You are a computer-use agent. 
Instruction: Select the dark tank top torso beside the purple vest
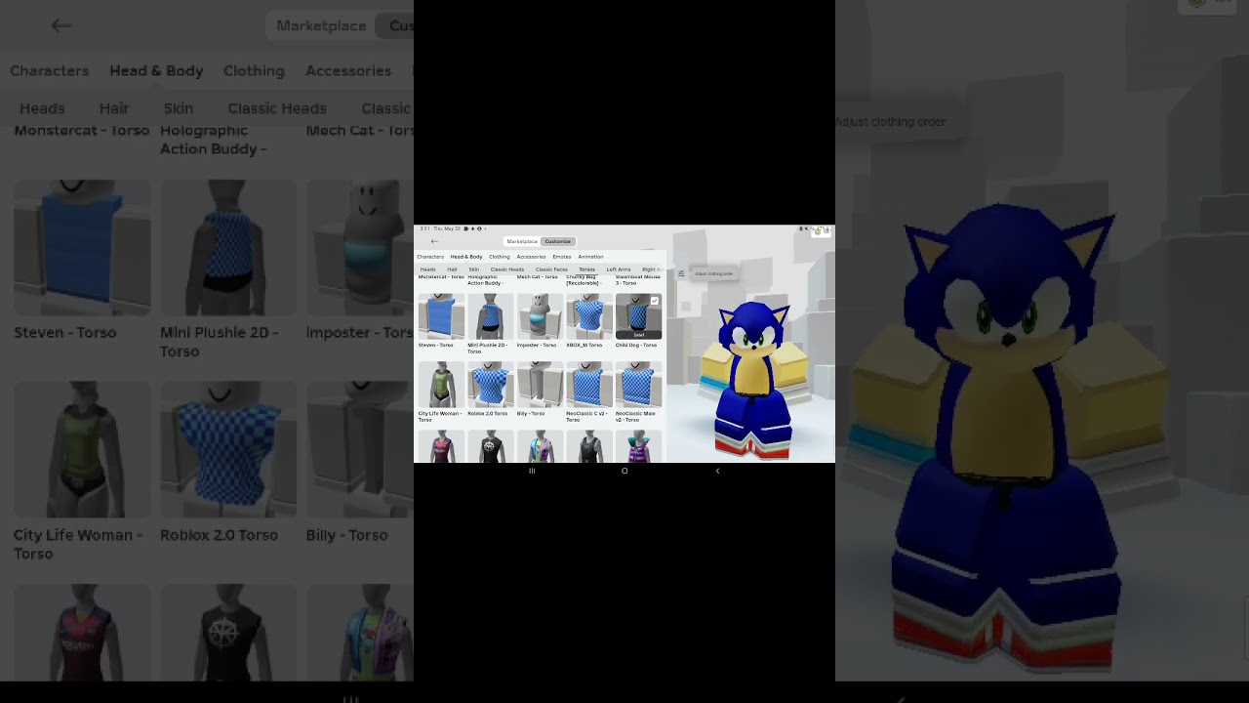[589, 446]
